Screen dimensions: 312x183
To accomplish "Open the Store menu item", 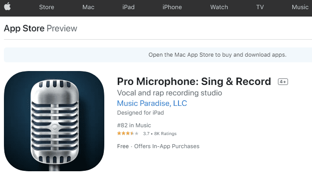I will [x=47, y=7].
